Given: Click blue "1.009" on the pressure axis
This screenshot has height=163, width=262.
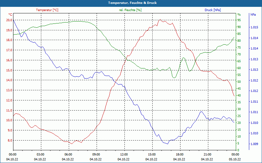Looking at the screenshot, I should [254, 144].
